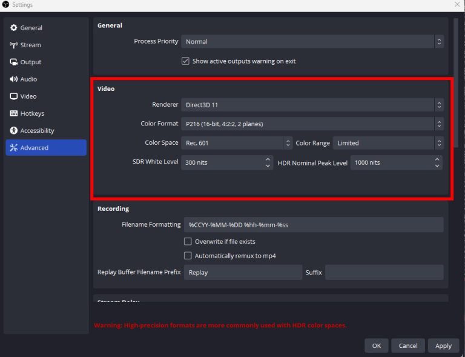Click the SDR White Level stepper arrows

268,162
